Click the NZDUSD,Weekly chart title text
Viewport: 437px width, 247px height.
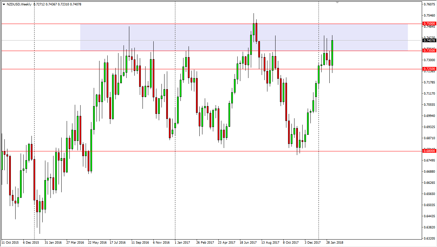coord(18,4)
